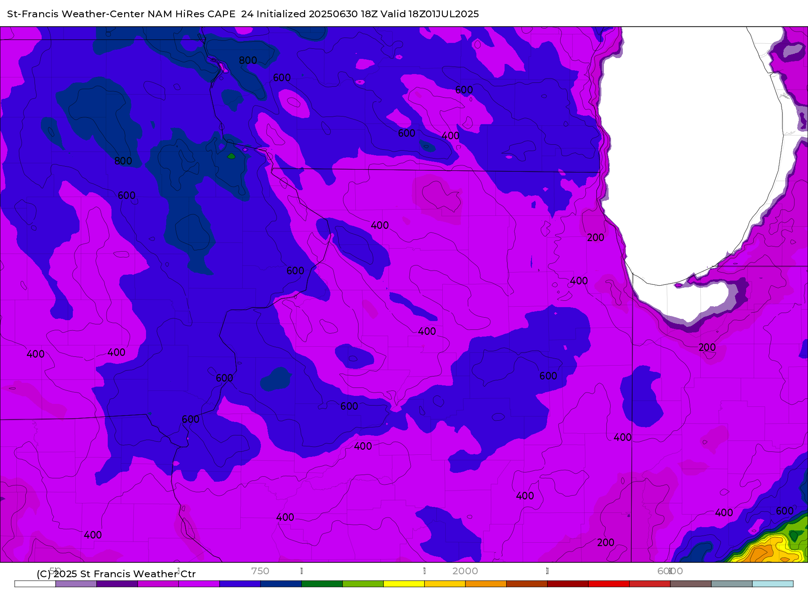
Task: Select the yellow swatch in the color bar
Action: (x=404, y=584)
